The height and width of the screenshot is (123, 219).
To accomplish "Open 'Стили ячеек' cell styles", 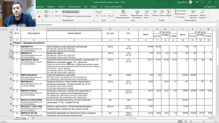I will click(146, 14).
